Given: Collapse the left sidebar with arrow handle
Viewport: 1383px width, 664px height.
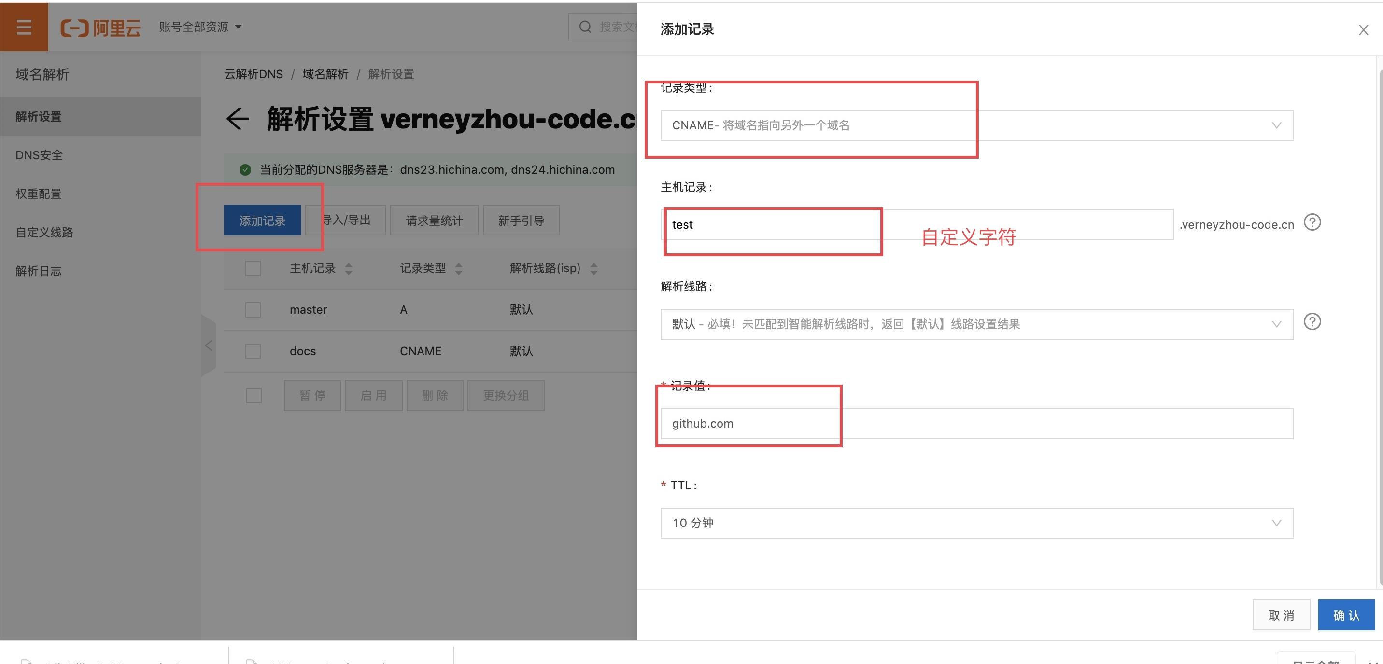Looking at the screenshot, I should click(x=208, y=346).
